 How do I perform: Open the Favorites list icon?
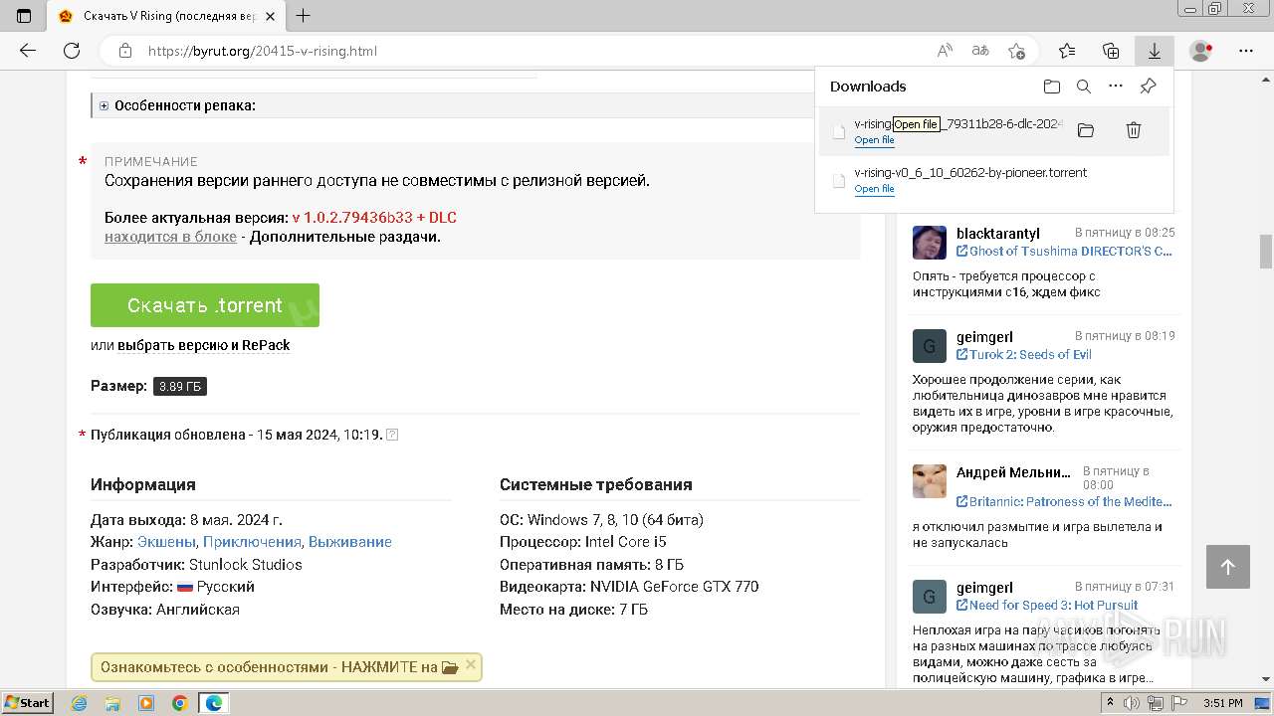pyautogui.click(x=1067, y=51)
